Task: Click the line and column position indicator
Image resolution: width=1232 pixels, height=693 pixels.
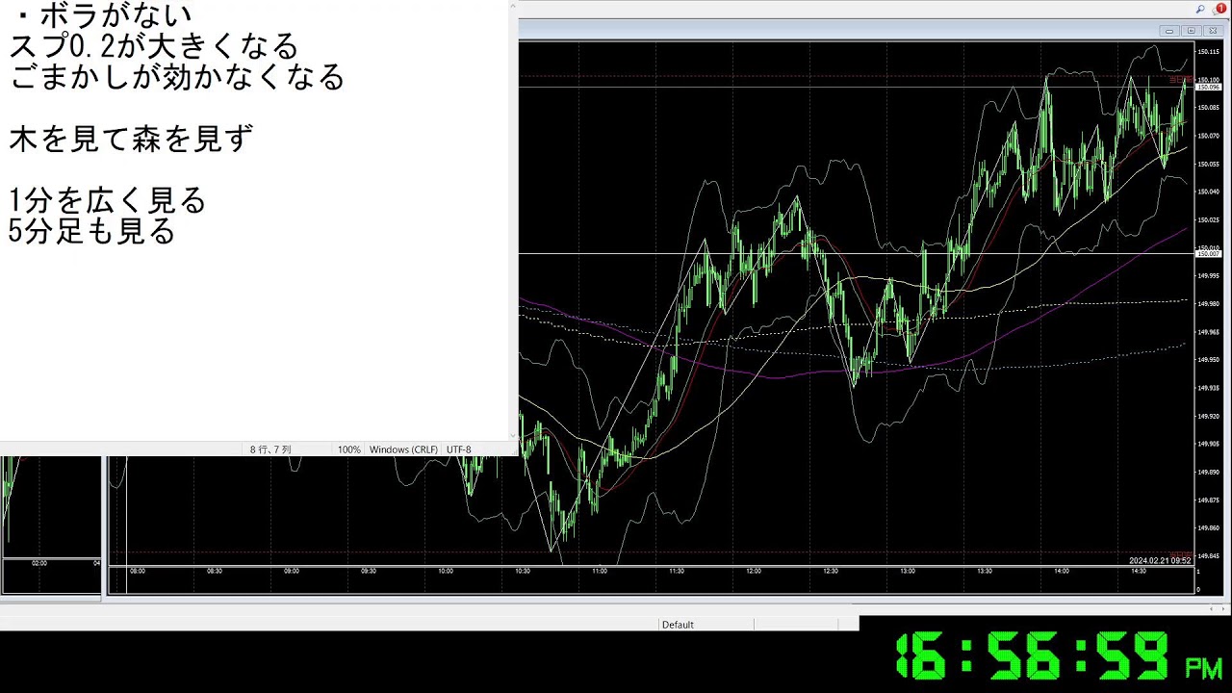Action: pyautogui.click(x=270, y=449)
